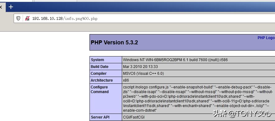
Task: Click the Configure Command row label
Action: coord(100,89)
